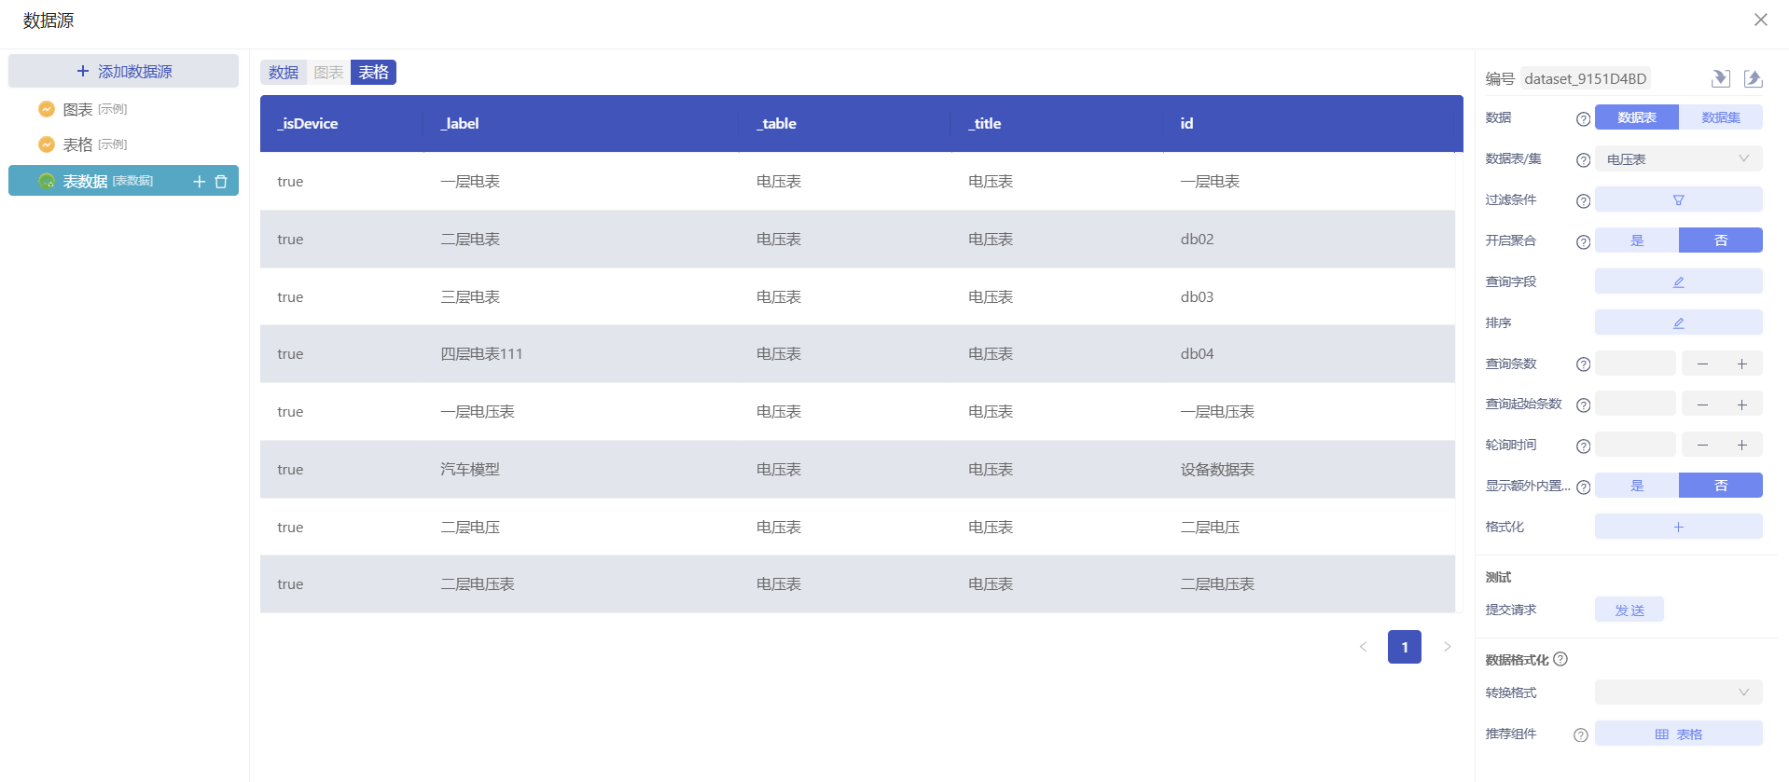The width and height of the screenshot is (1789, 782).
Task: Select 数据集 data mode
Action: click(1720, 117)
